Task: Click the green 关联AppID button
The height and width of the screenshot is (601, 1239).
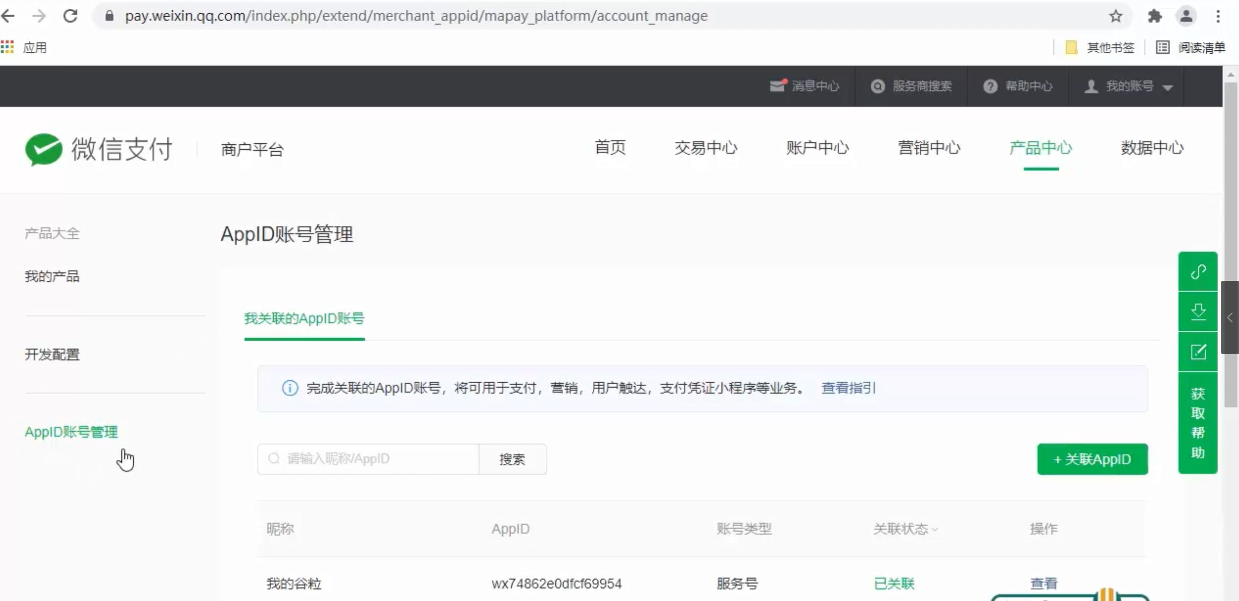Action: (1092, 459)
